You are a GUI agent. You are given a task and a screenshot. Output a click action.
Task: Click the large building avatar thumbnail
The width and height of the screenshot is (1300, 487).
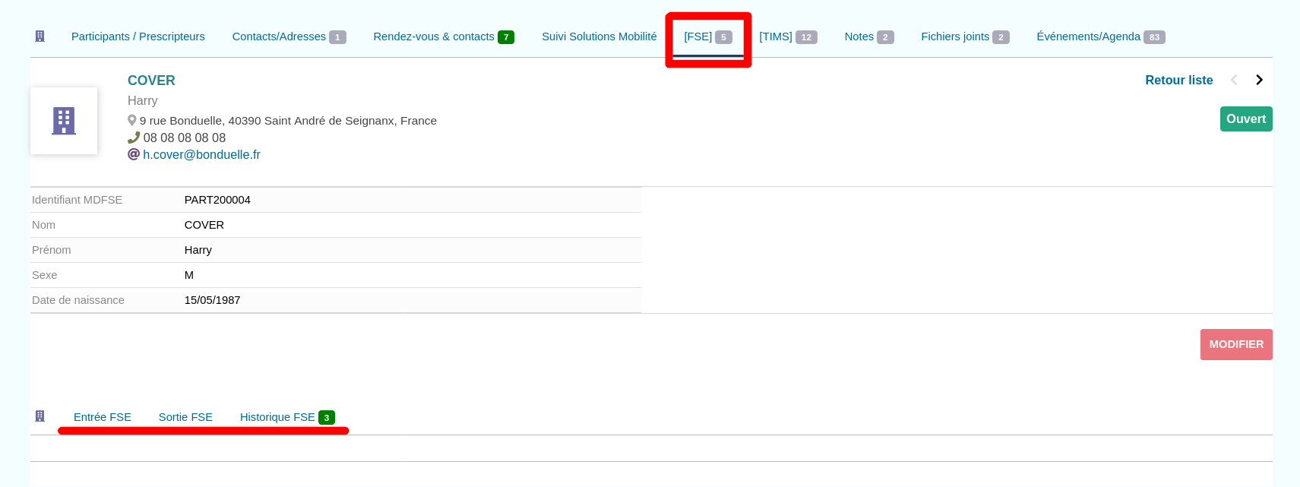click(64, 121)
